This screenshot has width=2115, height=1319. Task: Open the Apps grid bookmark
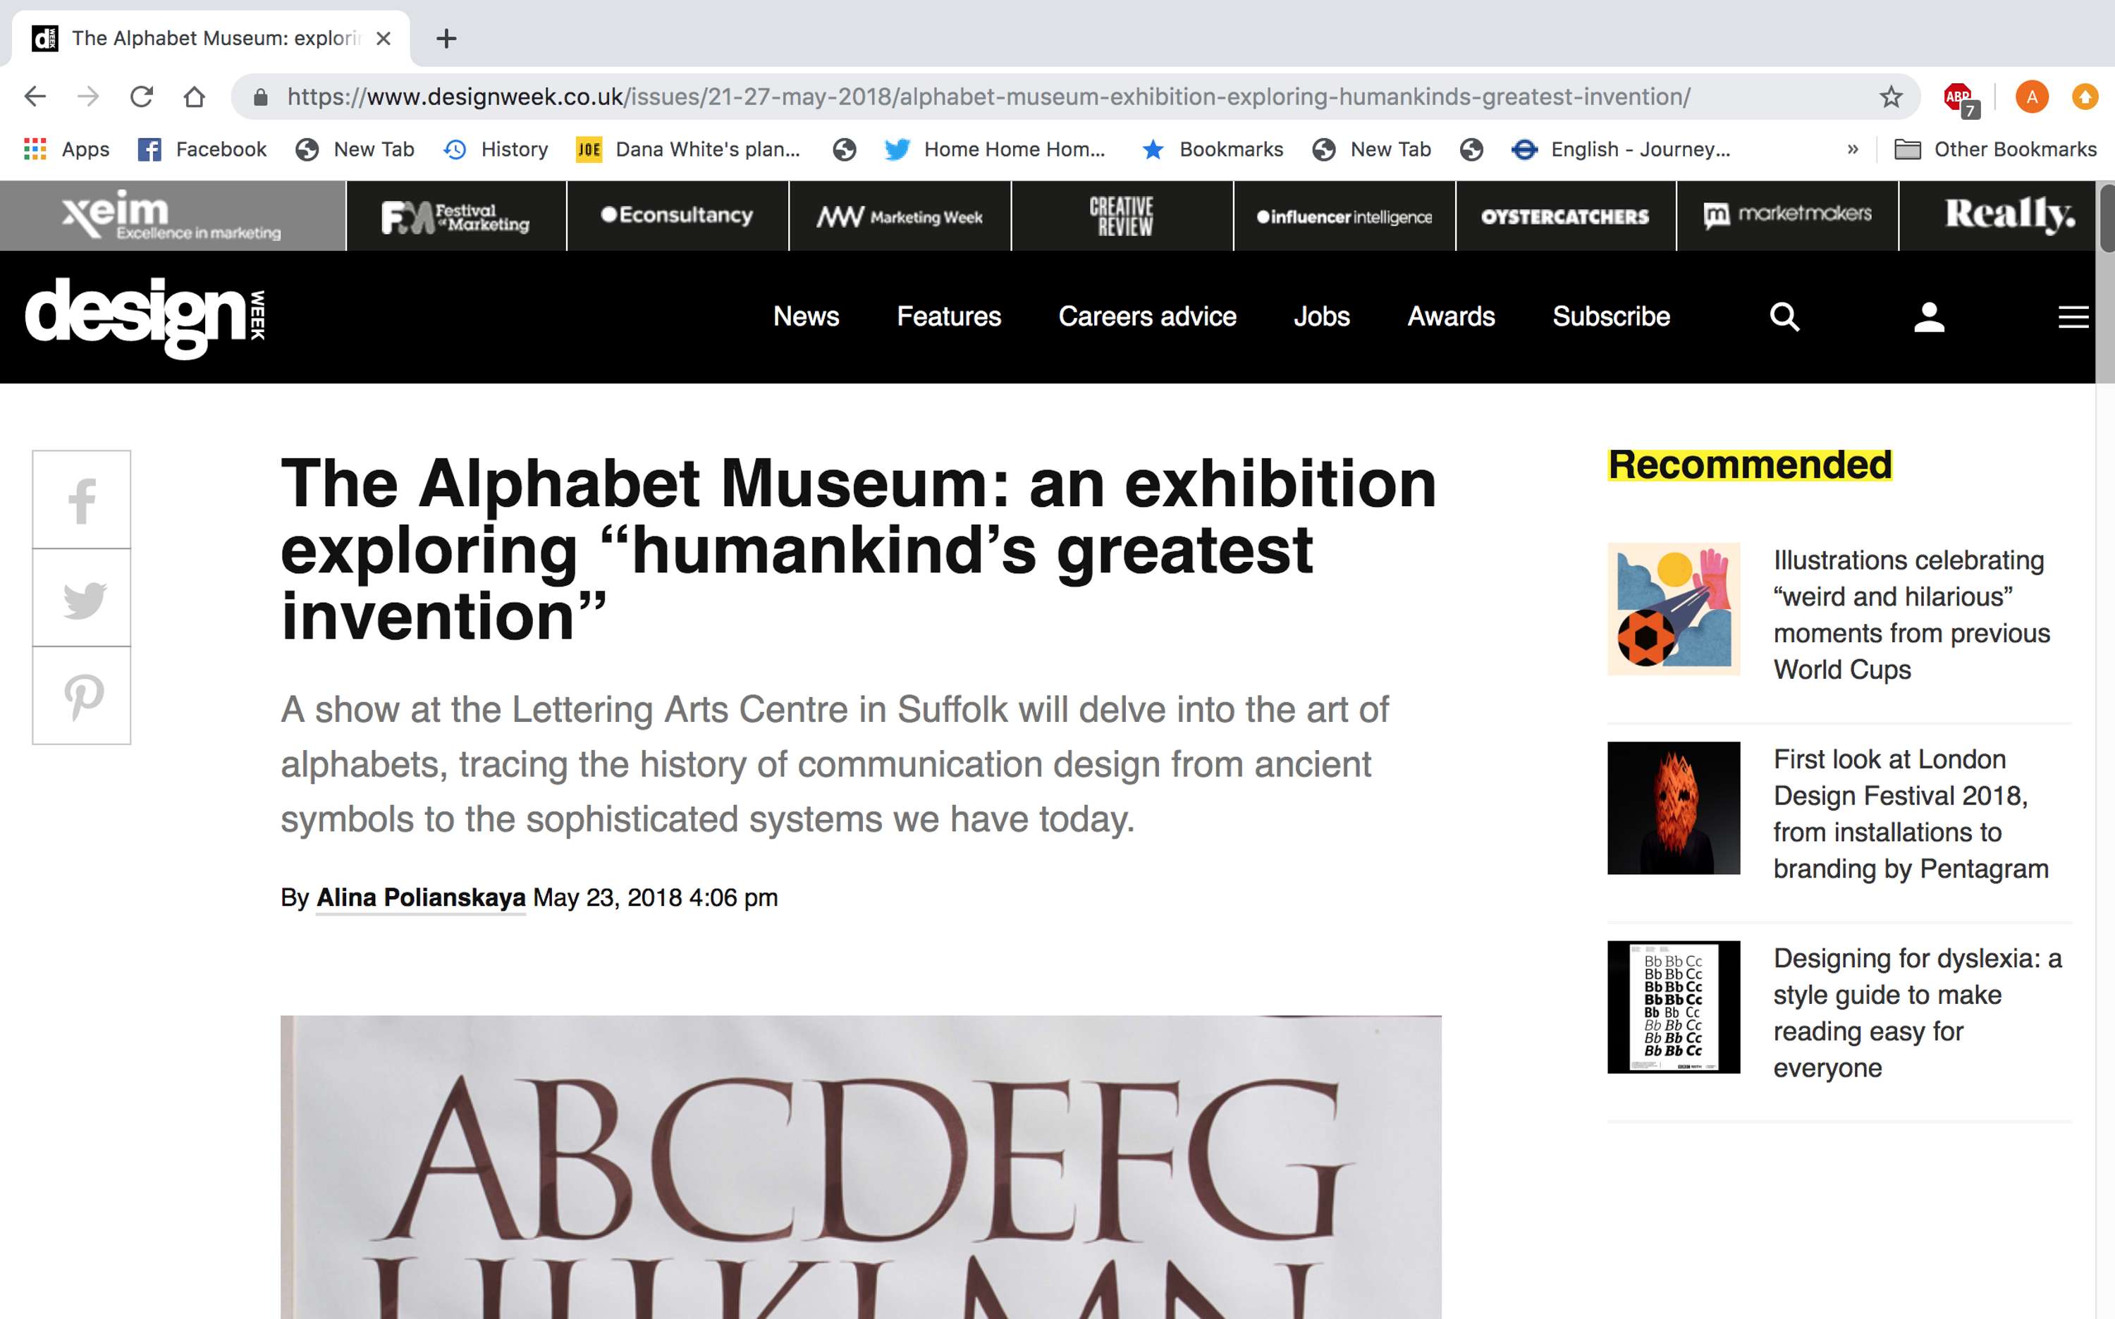click(x=66, y=149)
